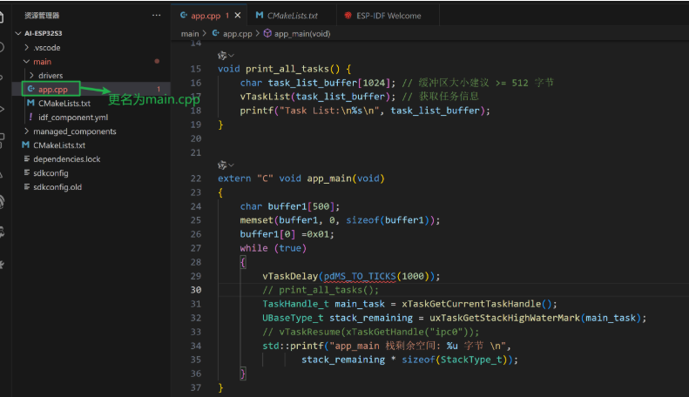Click underlined 'pdMS_TO_TICKS' macro
The height and width of the screenshot is (397, 689).
click(360, 276)
